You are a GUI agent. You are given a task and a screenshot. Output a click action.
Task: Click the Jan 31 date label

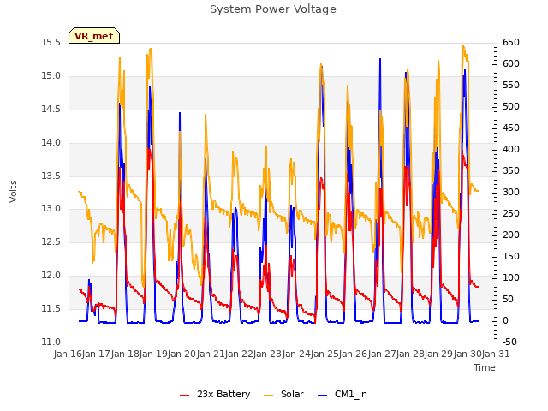click(x=496, y=354)
